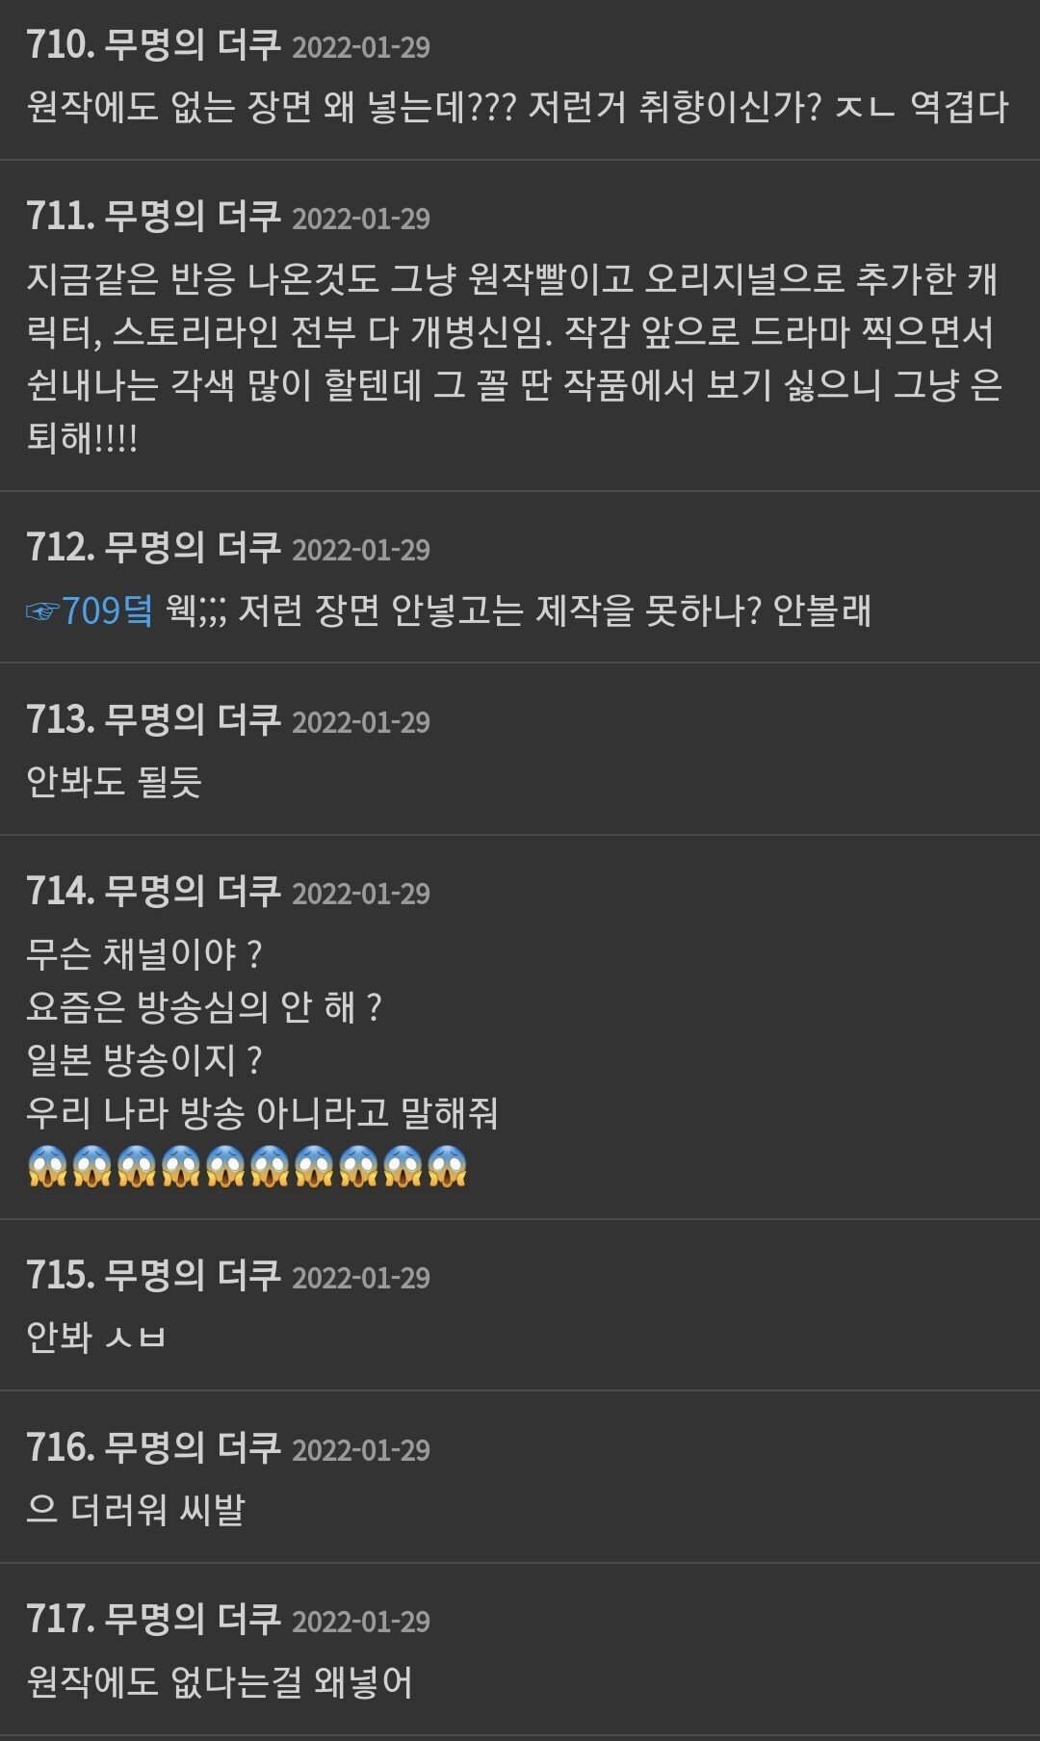Image resolution: width=1040 pixels, height=1741 pixels.
Task: Click comment 711 body text about 오리지널 캐릭터
Action: 515,358
